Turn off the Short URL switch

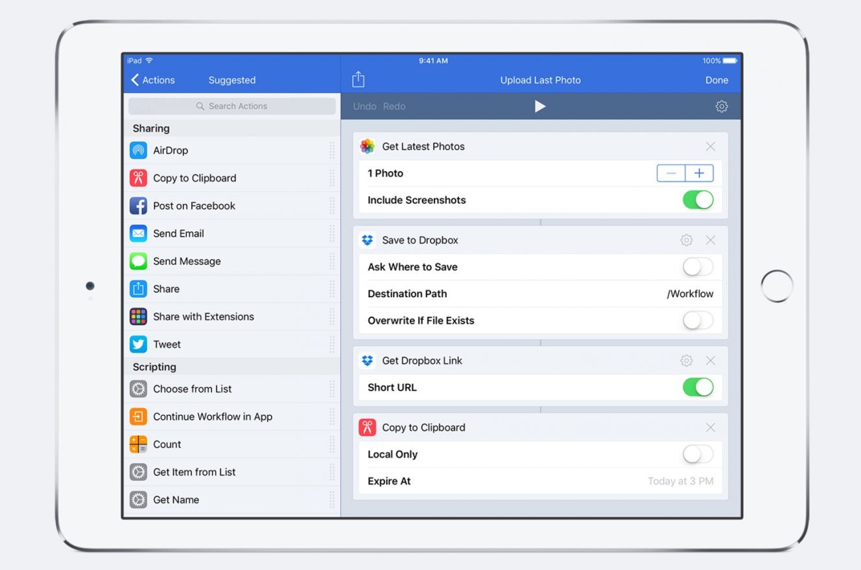point(698,387)
